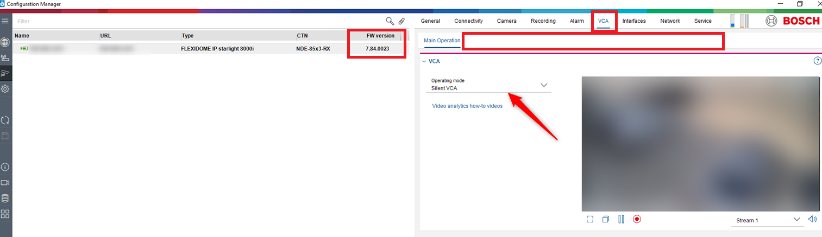Switch to the Recording tab
Screen dimensions: 822x237
point(543,21)
